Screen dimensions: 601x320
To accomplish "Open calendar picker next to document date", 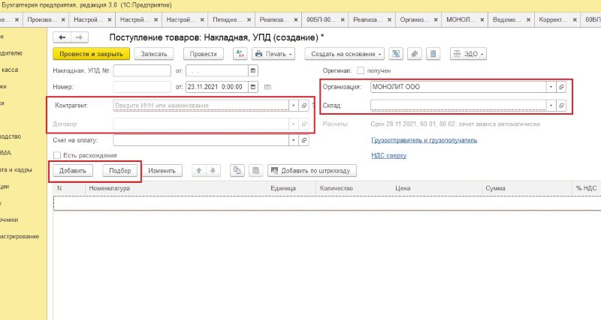I will tap(253, 87).
